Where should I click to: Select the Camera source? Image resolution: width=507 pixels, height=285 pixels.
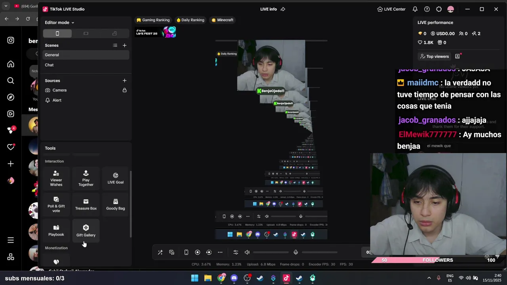(86, 90)
